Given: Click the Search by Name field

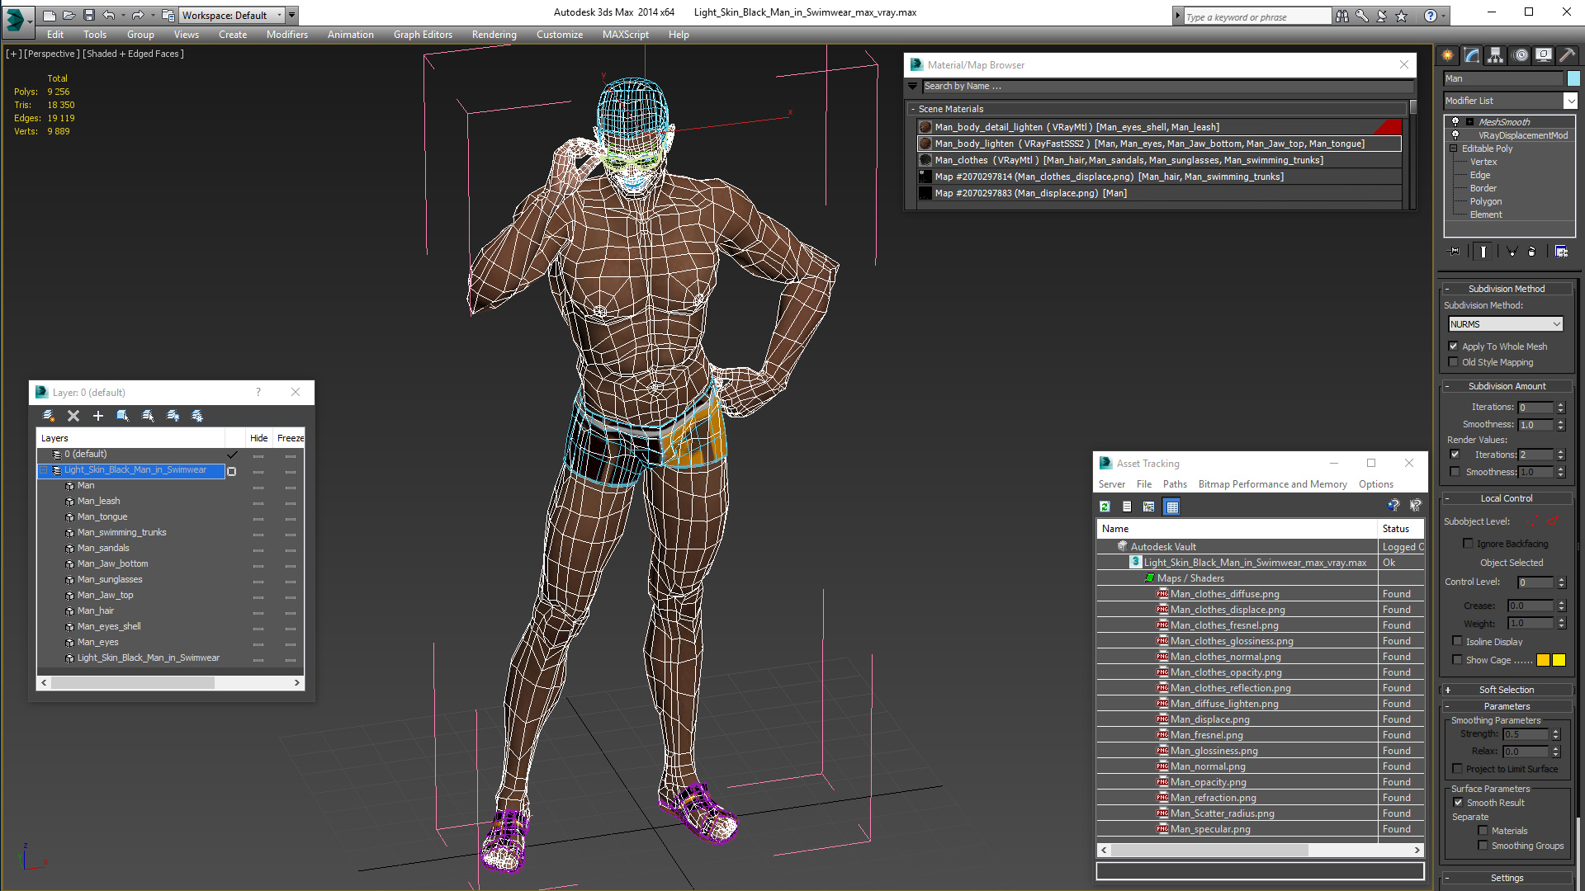Looking at the screenshot, I should (1166, 86).
